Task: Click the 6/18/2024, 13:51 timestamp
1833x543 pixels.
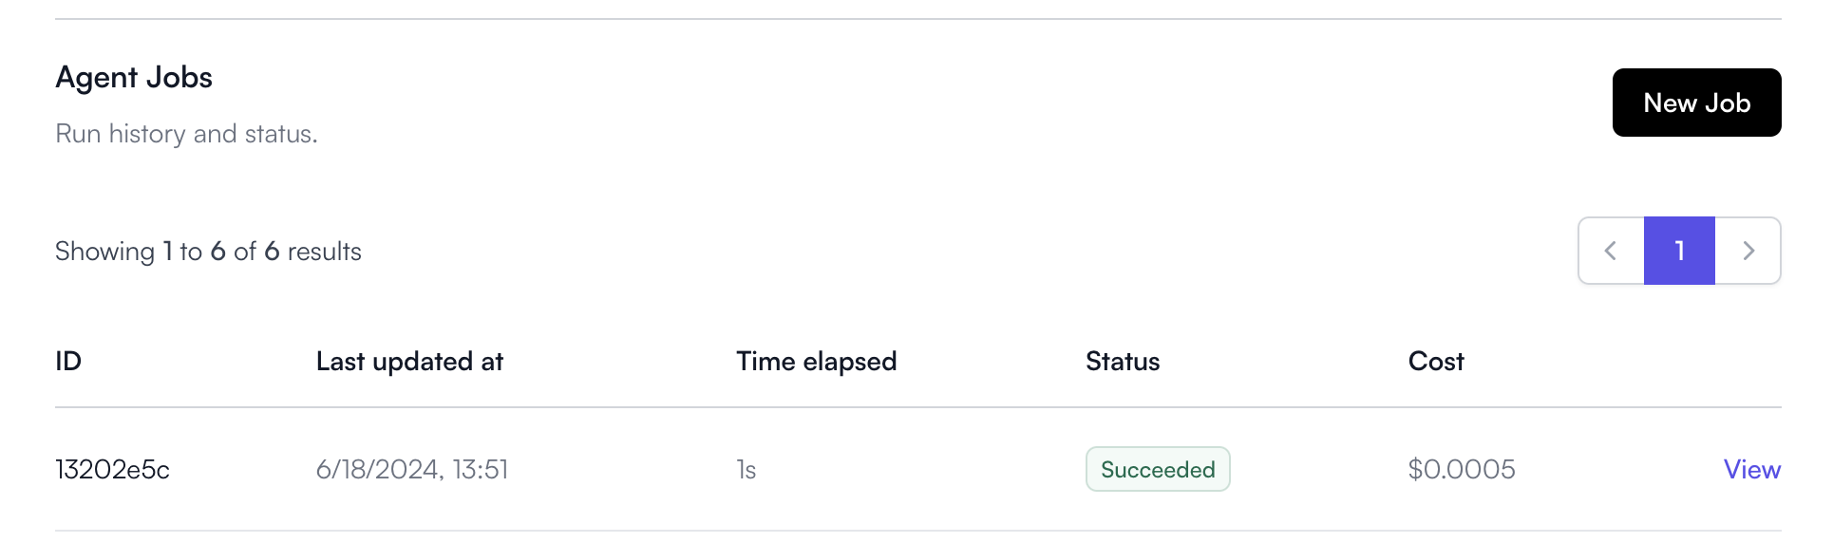Action: 412,469
